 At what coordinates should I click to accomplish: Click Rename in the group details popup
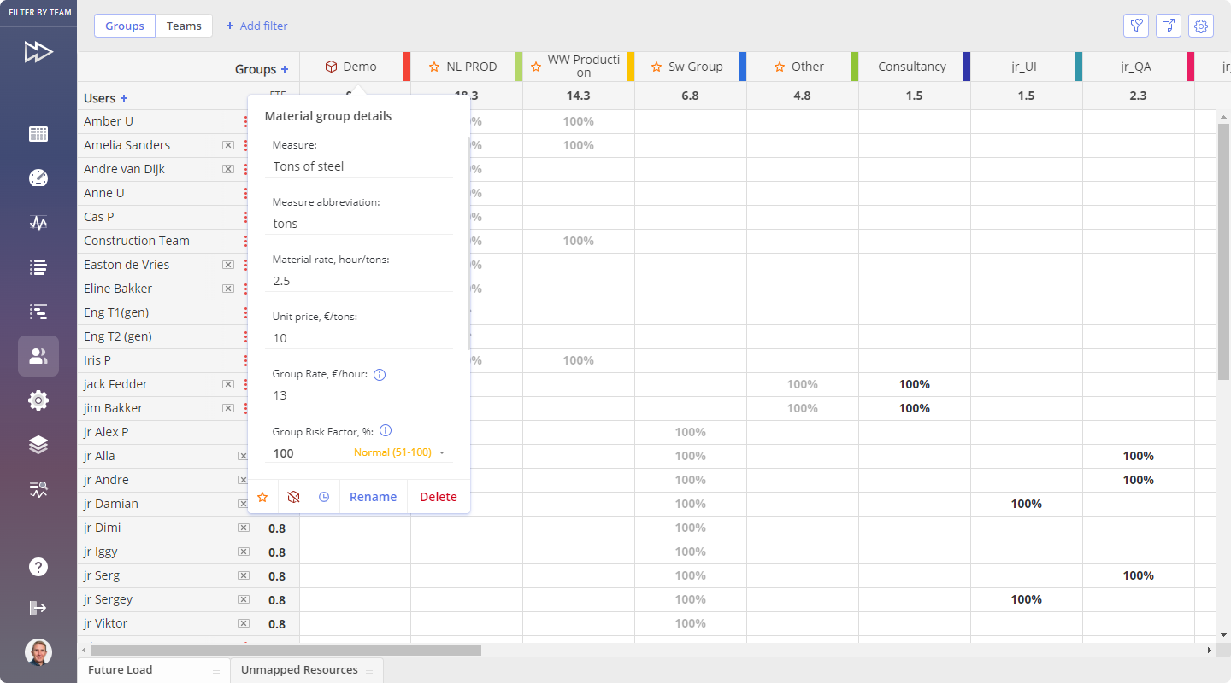(373, 497)
